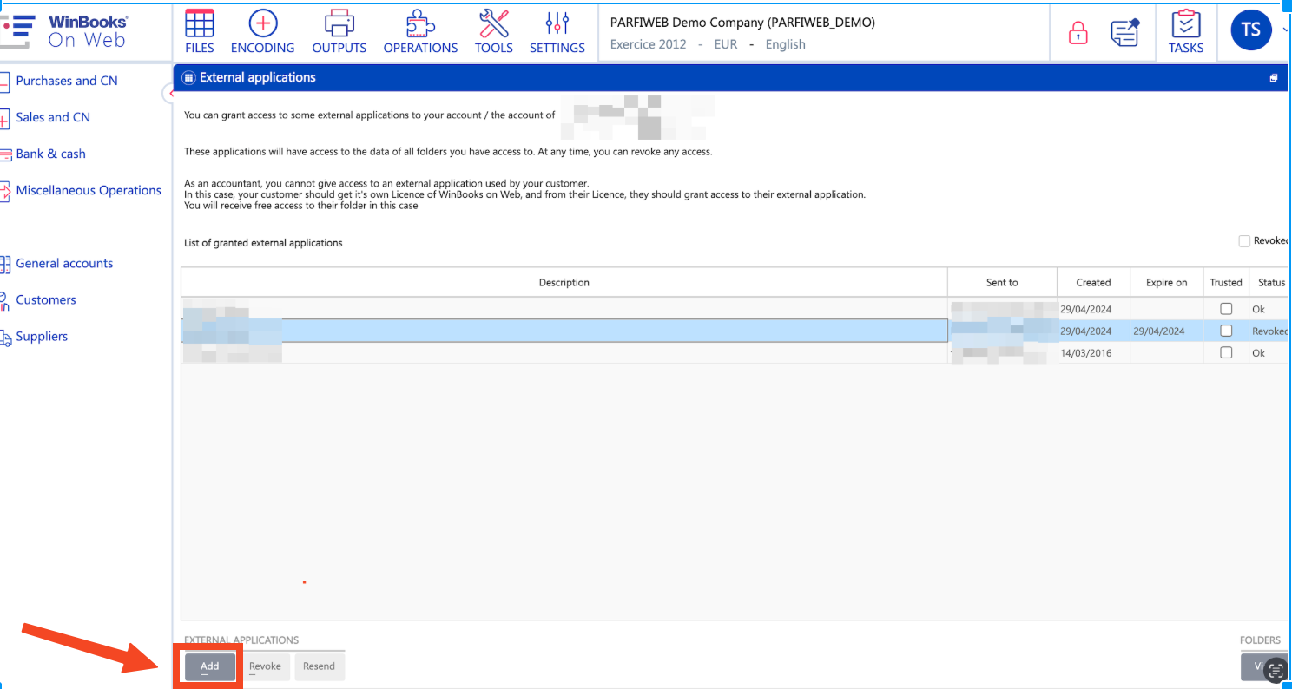Click the EUR currency label

click(726, 44)
